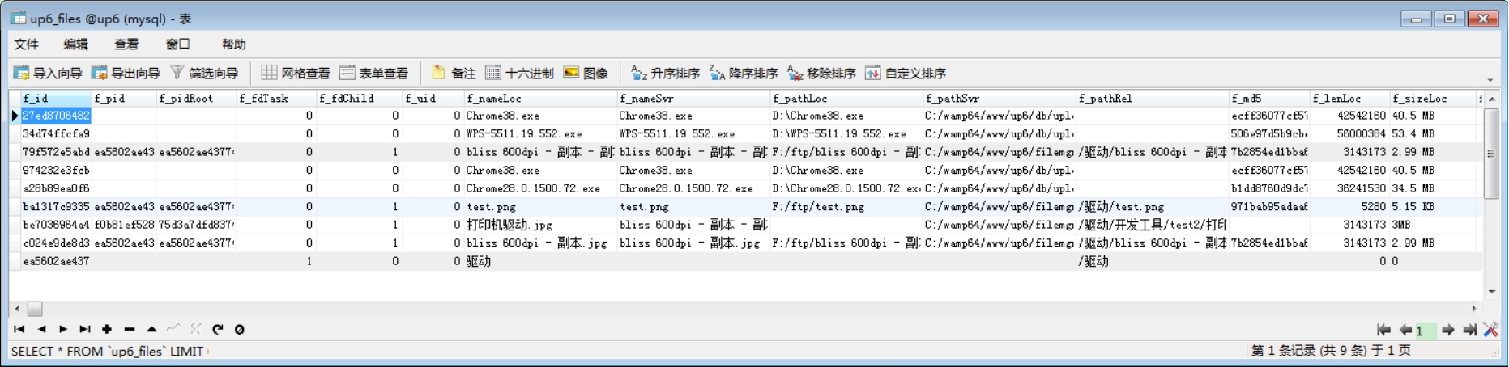Screen dimensions: 1509x367
Task: Add a new record with plus icon
Action: coord(107,329)
